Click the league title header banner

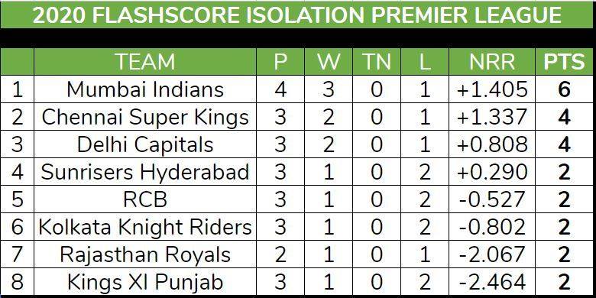coord(298,15)
